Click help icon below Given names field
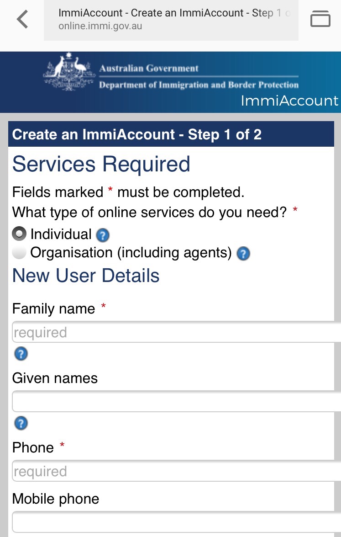Image resolution: width=341 pixels, height=537 pixels. point(21,423)
